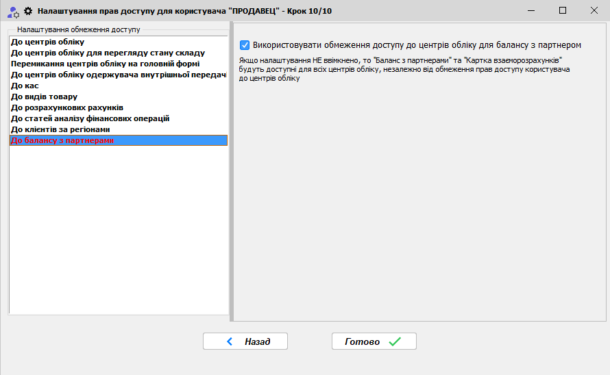Viewport: 610px width, 375px height.
Task: Select the 'До кас' restriction item
Action: tap(25, 86)
